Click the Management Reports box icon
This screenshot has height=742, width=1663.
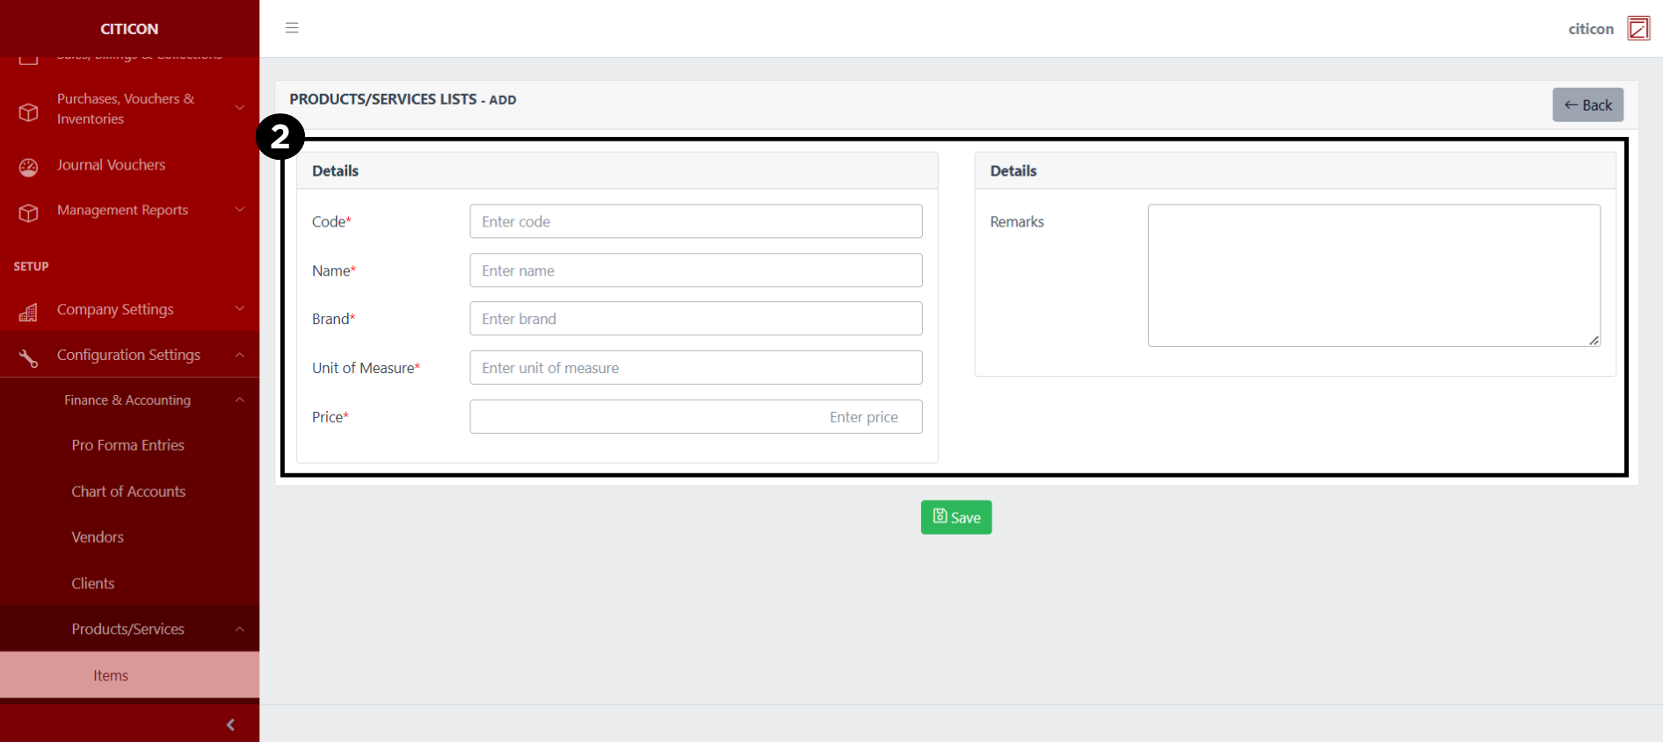pyautogui.click(x=28, y=213)
